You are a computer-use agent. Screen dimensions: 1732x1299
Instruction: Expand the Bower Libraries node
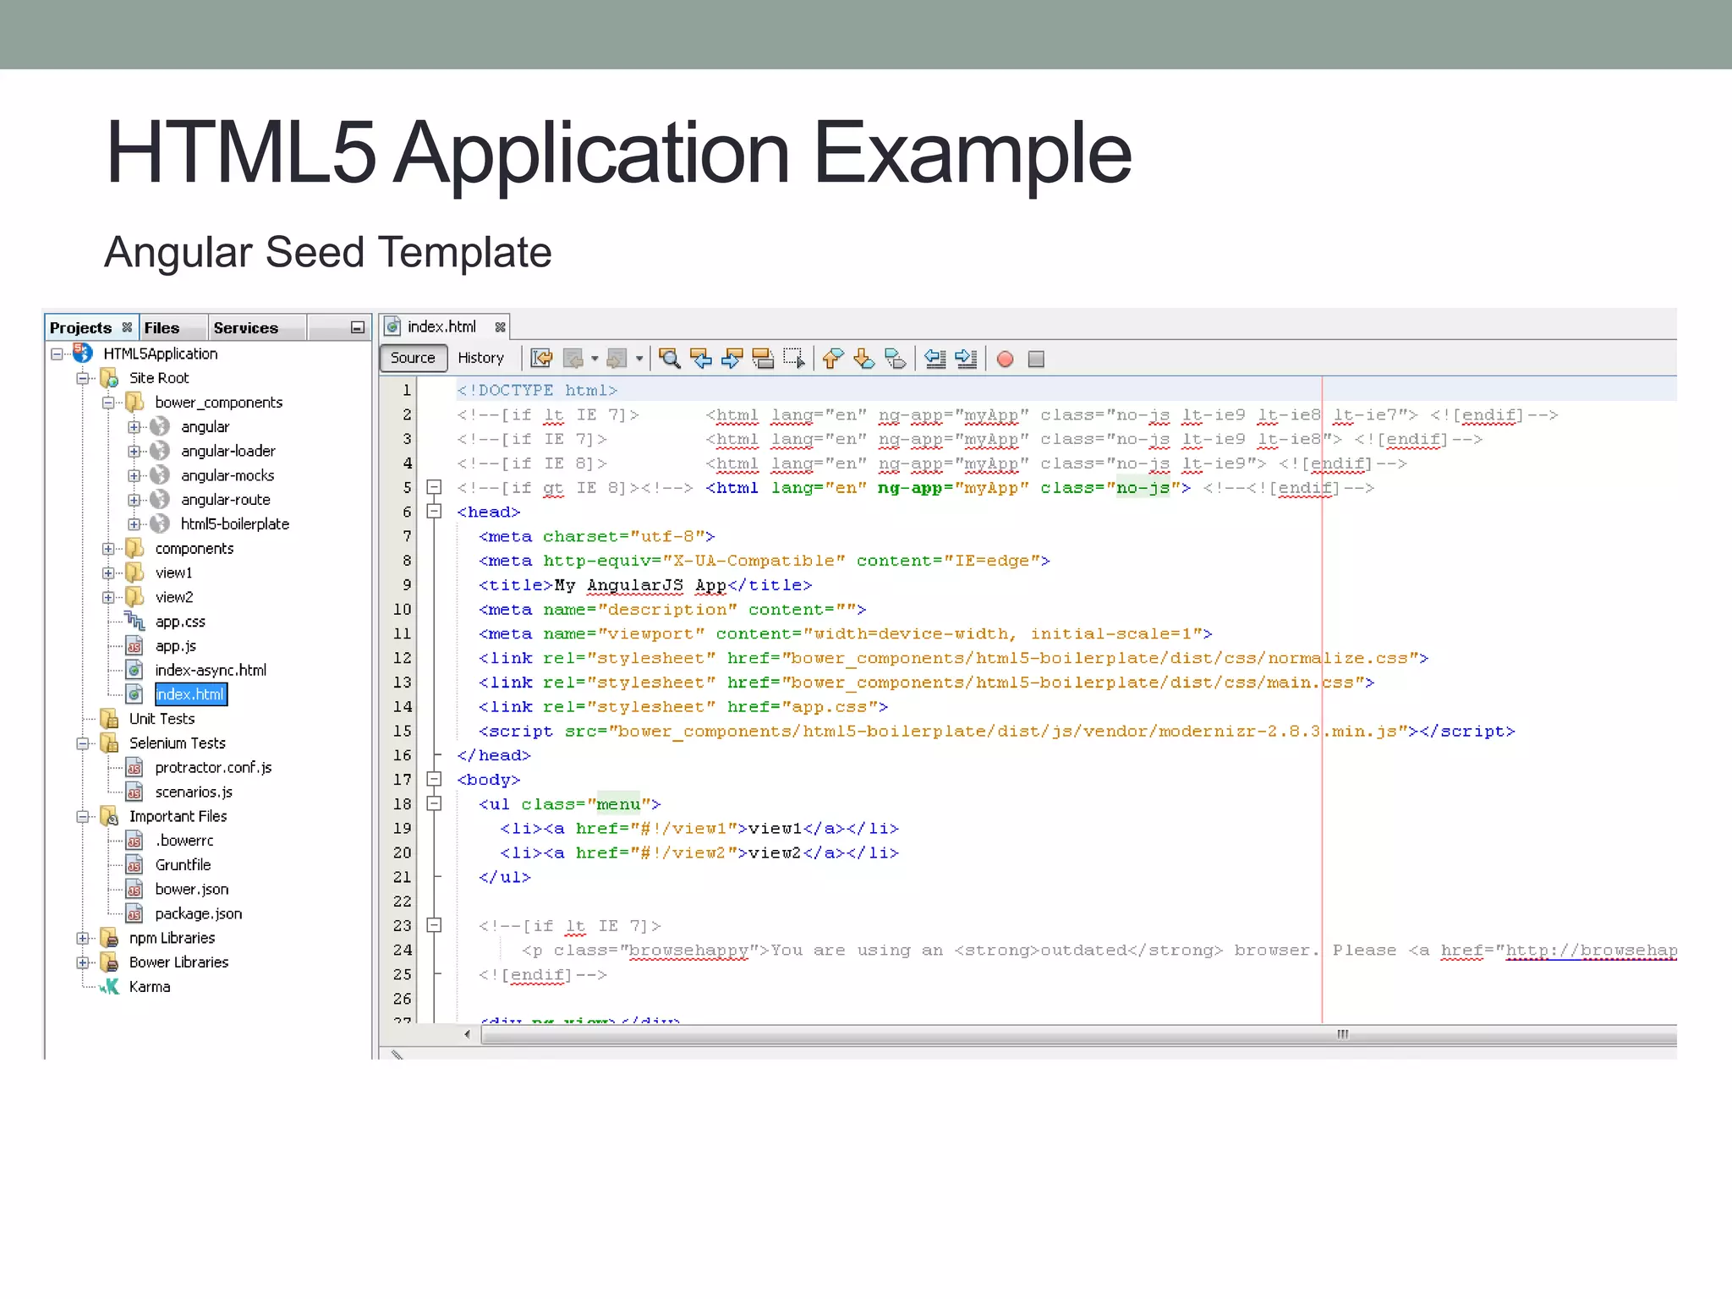click(x=83, y=962)
